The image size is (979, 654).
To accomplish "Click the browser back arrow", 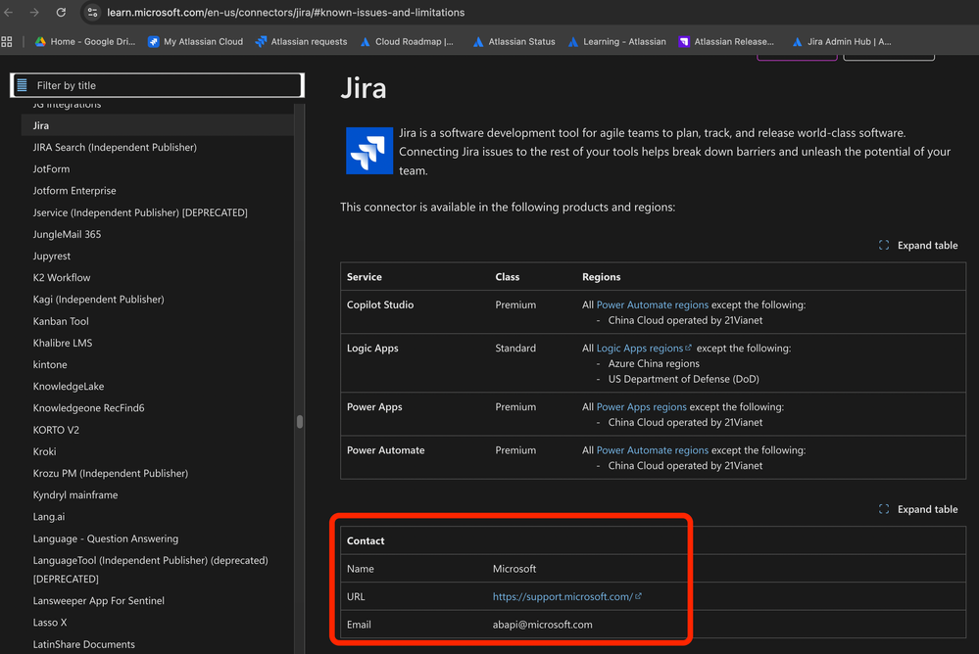I will pos(10,13).
